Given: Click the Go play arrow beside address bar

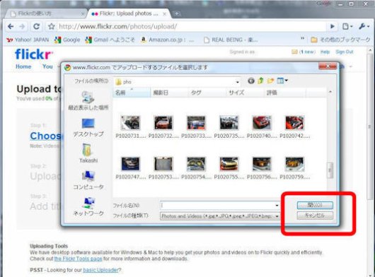Looking at the screenshot, I should (332, 26).
